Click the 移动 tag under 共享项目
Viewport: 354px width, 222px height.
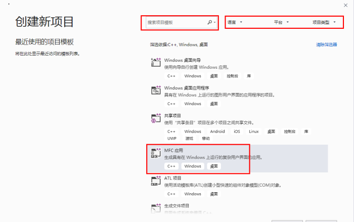pyautogui.click(x=206, y=139)
